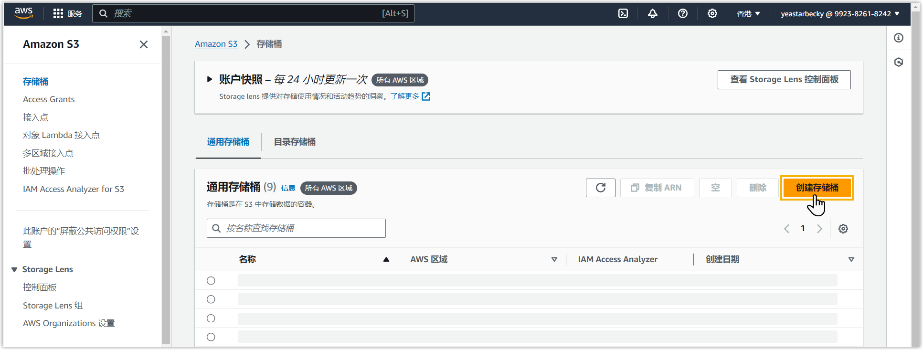Open the info panel icon on right

[x=898, y=38]
